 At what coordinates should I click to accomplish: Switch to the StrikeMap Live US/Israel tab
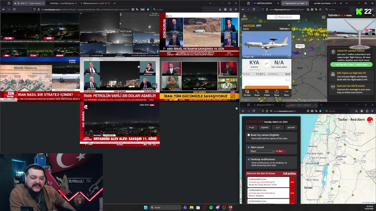click(62, 3)
